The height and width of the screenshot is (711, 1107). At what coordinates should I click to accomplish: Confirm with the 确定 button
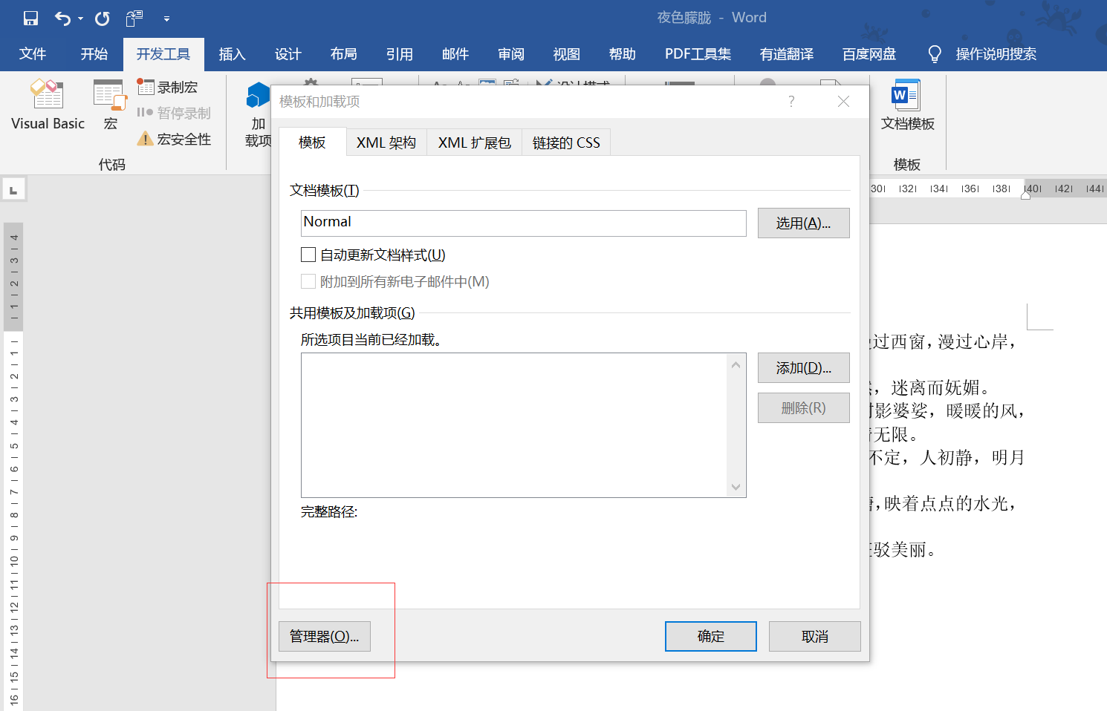711,636
